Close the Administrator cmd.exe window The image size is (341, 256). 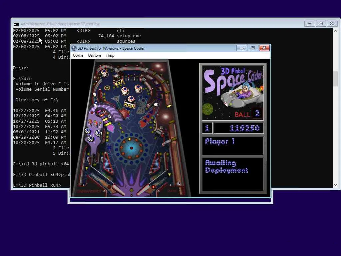(332, 24)
